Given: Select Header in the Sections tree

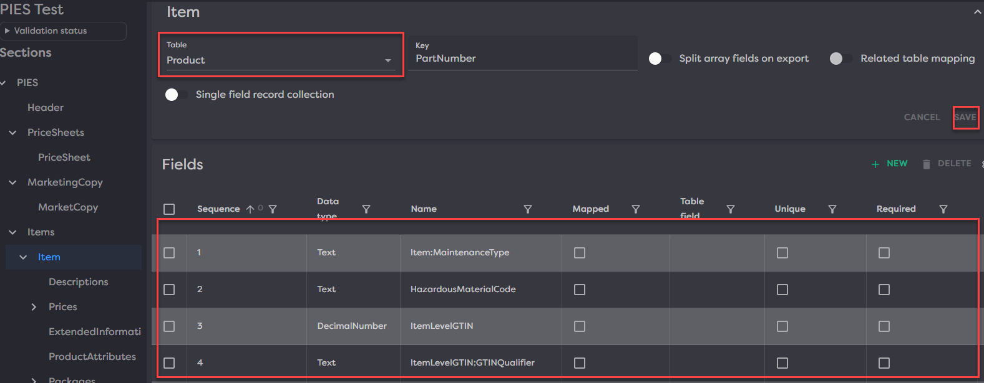Looking at the screenshot, I should [x=46, y=108].
